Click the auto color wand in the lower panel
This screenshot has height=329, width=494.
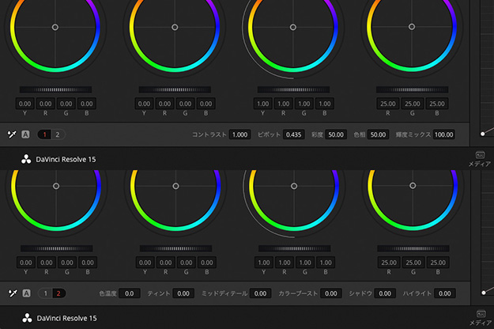point(12,293)
